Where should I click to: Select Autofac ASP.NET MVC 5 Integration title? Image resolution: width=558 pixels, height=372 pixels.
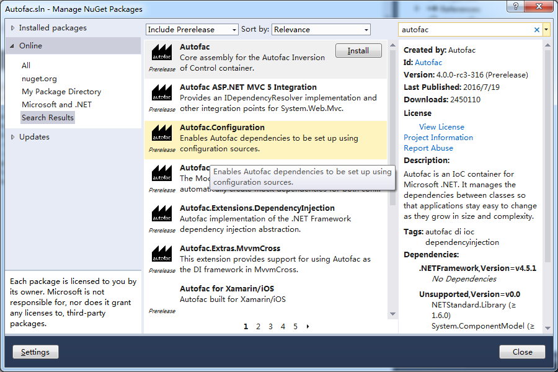248,87
